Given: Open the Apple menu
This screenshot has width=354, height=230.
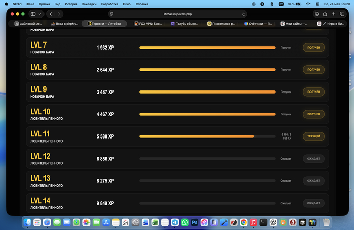Looking at the screenshot, I should pos(6,4).
